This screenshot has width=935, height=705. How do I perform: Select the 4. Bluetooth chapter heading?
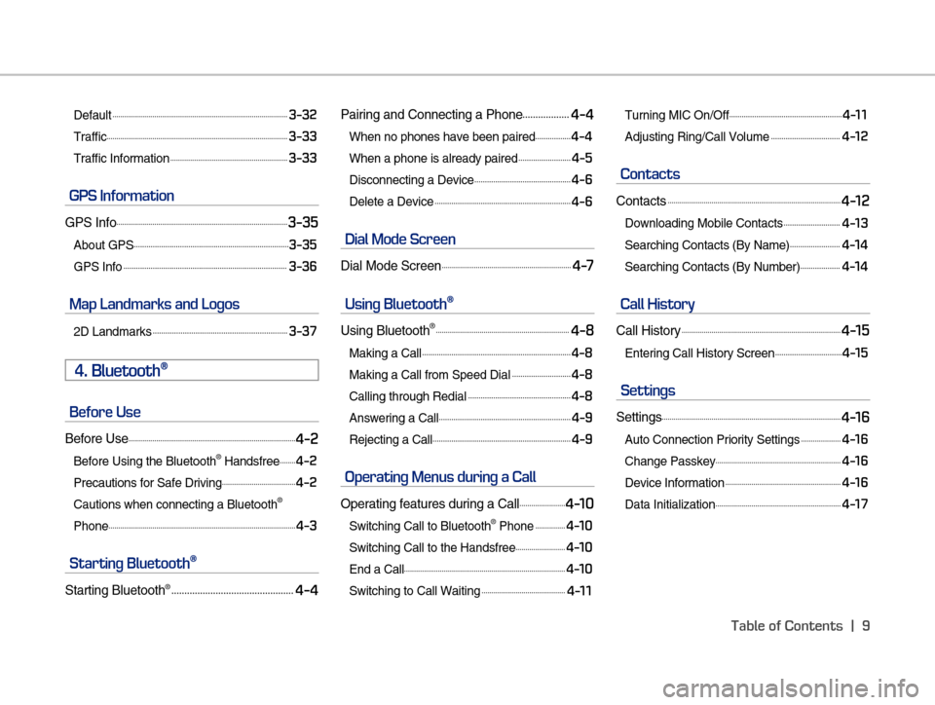pos(122,370)
